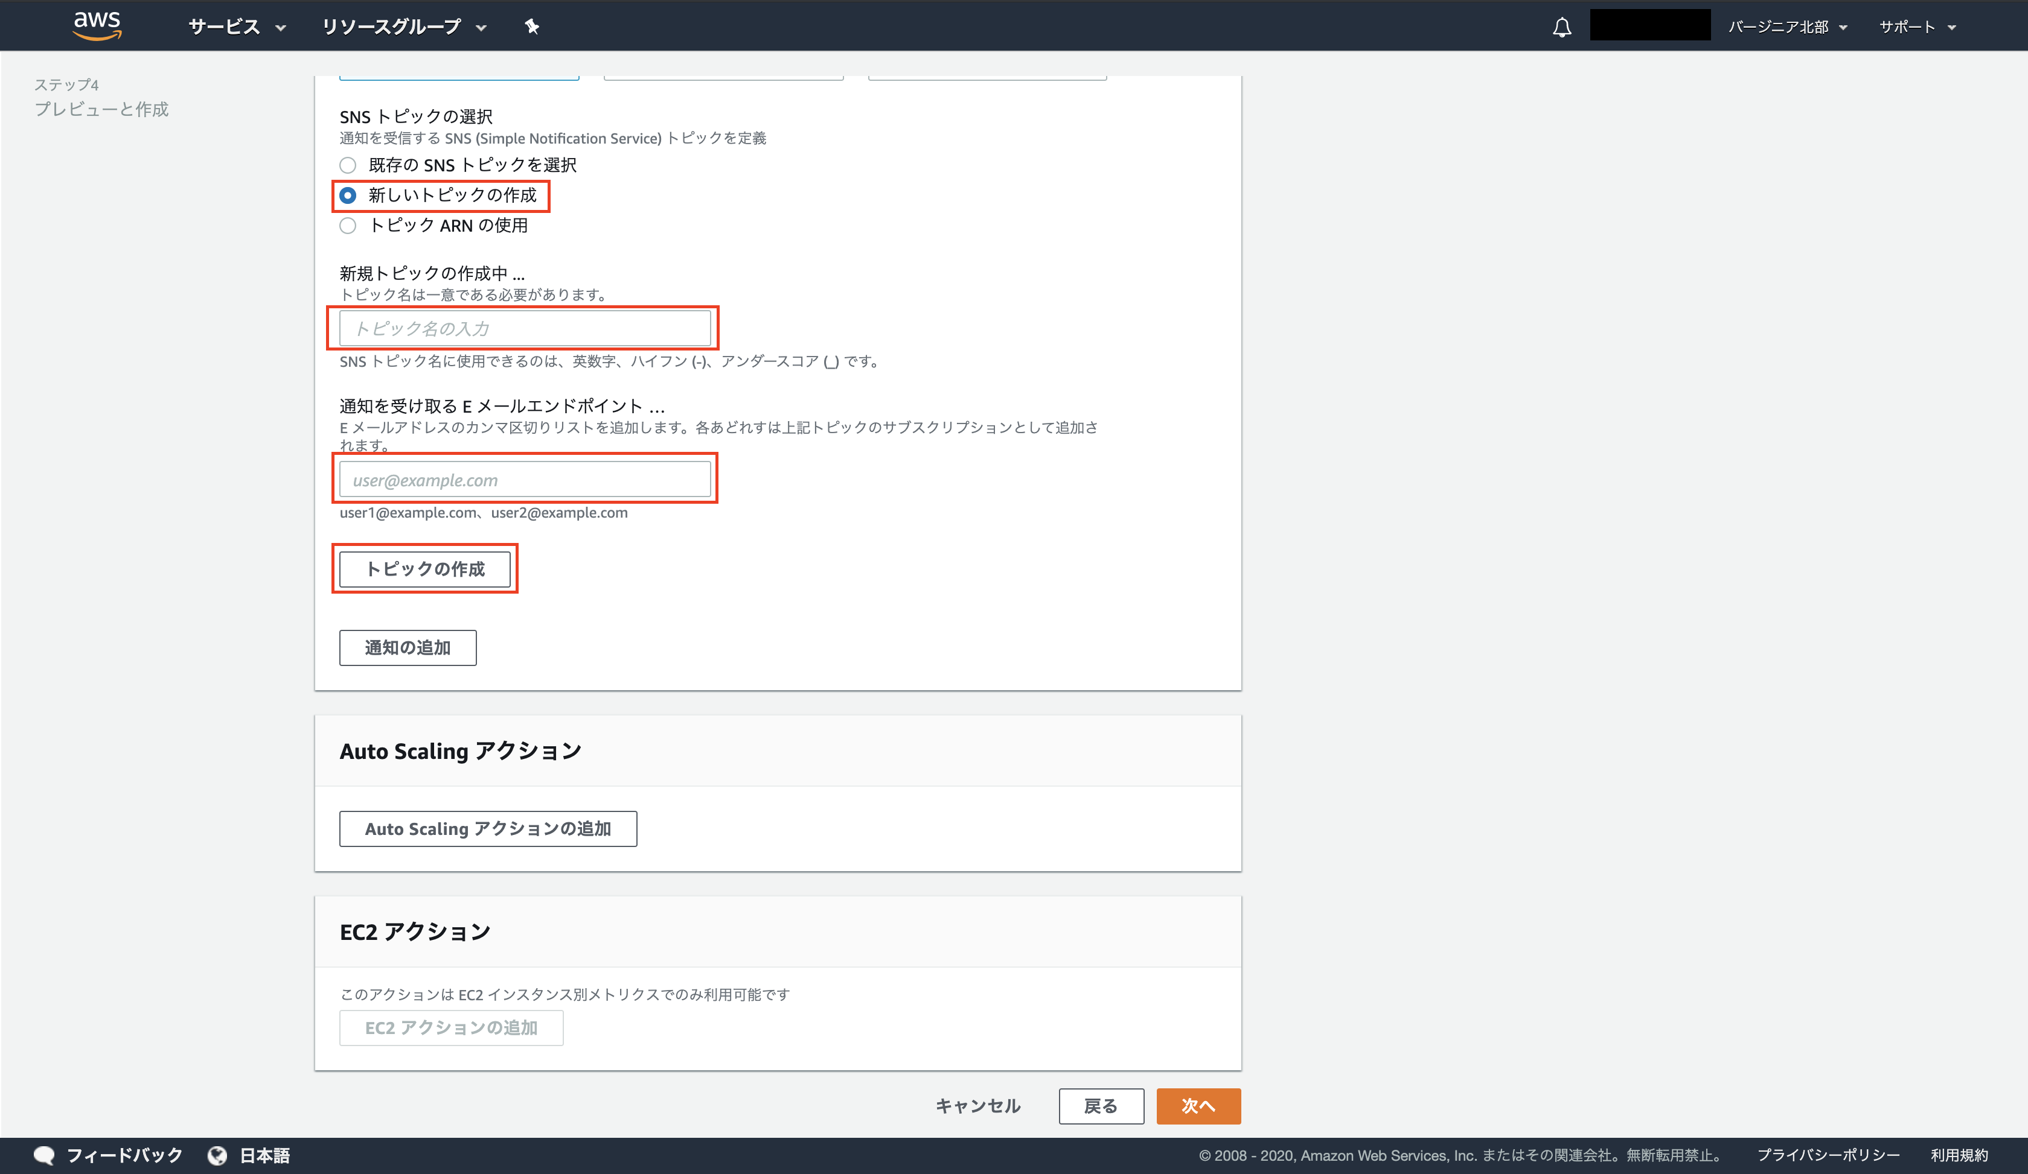Open the リソースグループ dropdown menu

pos(403,27)
